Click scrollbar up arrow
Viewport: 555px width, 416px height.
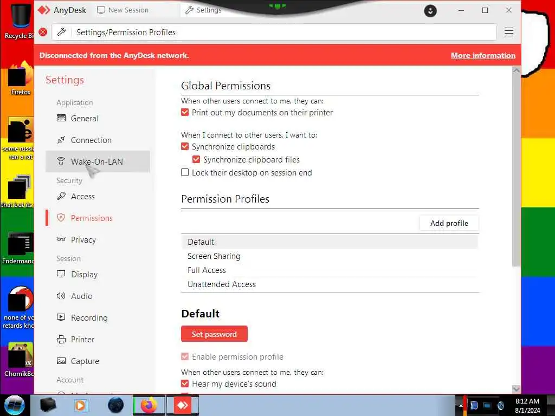point(516,71)
